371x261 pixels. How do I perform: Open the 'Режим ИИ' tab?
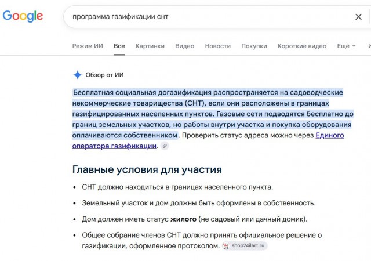click(x=88, y=46)
